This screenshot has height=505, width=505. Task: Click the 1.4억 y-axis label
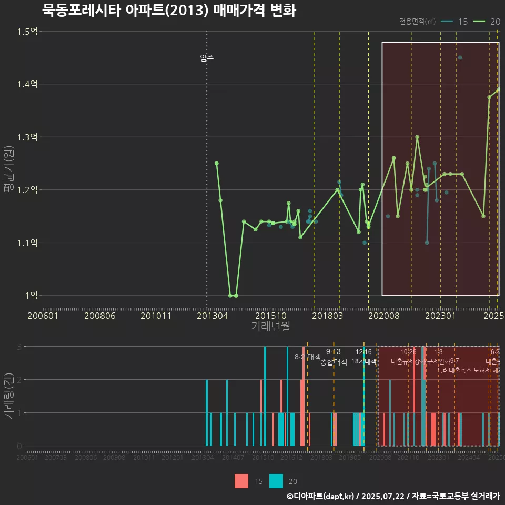pos(27,84)
